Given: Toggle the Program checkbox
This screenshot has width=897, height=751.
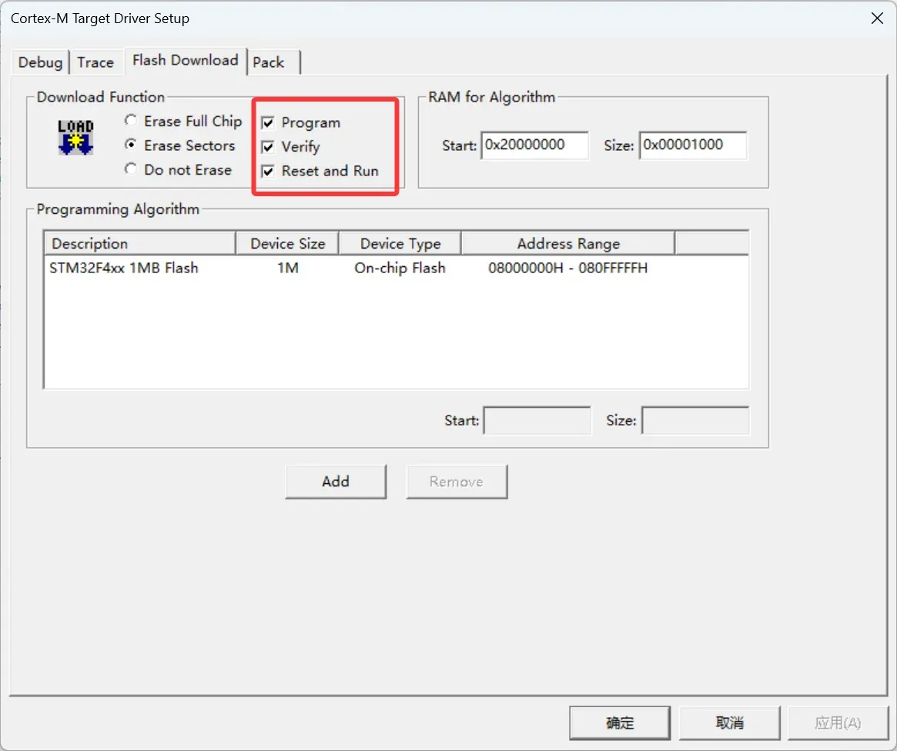Looking at the screenshot, I should (268, 123).
